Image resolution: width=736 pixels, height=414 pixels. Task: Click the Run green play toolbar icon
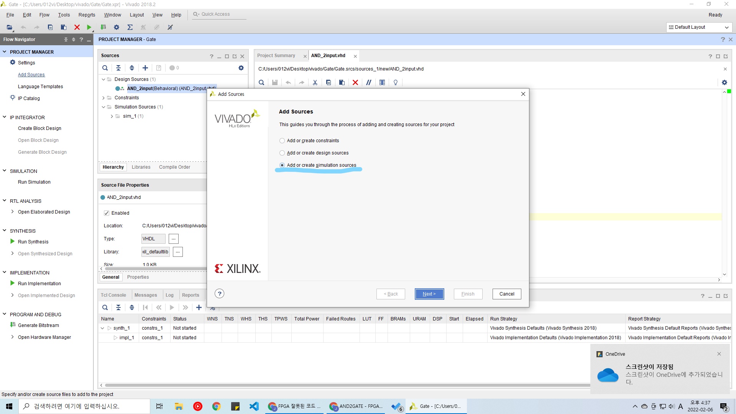89,27
